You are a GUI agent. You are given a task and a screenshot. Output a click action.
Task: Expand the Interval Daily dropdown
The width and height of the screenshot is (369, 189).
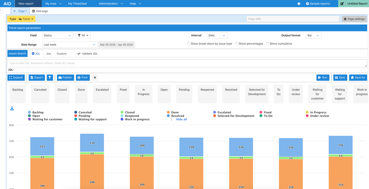217,35
